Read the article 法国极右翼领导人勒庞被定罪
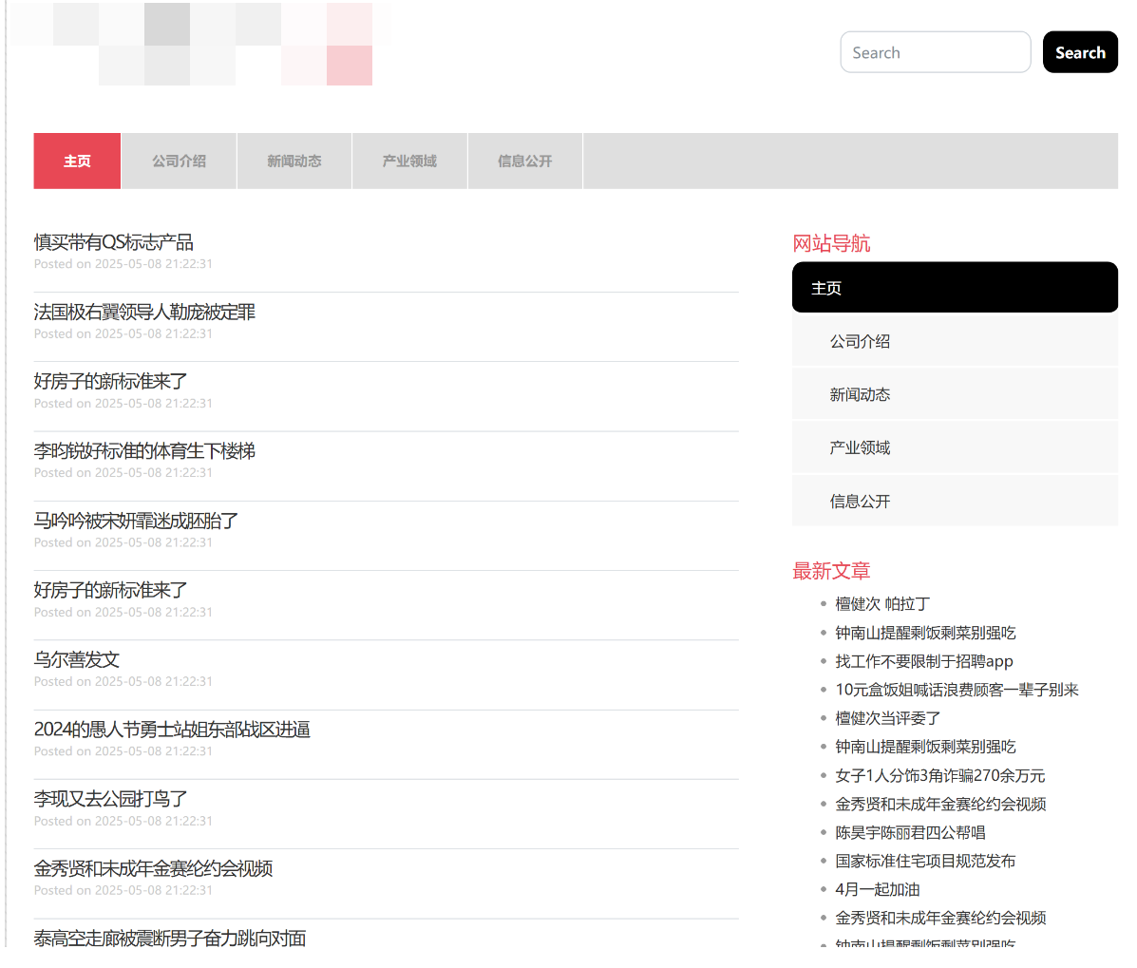The width and height of the screenshot is (1137, 968). tap(144, 312)
